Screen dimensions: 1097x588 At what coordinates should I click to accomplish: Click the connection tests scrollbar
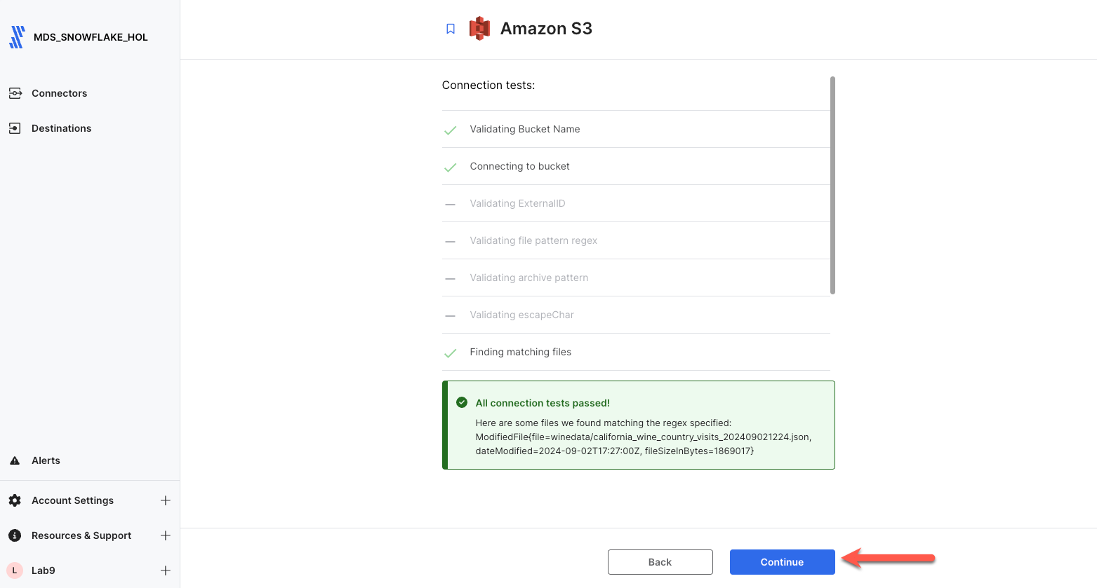[832, 186]
